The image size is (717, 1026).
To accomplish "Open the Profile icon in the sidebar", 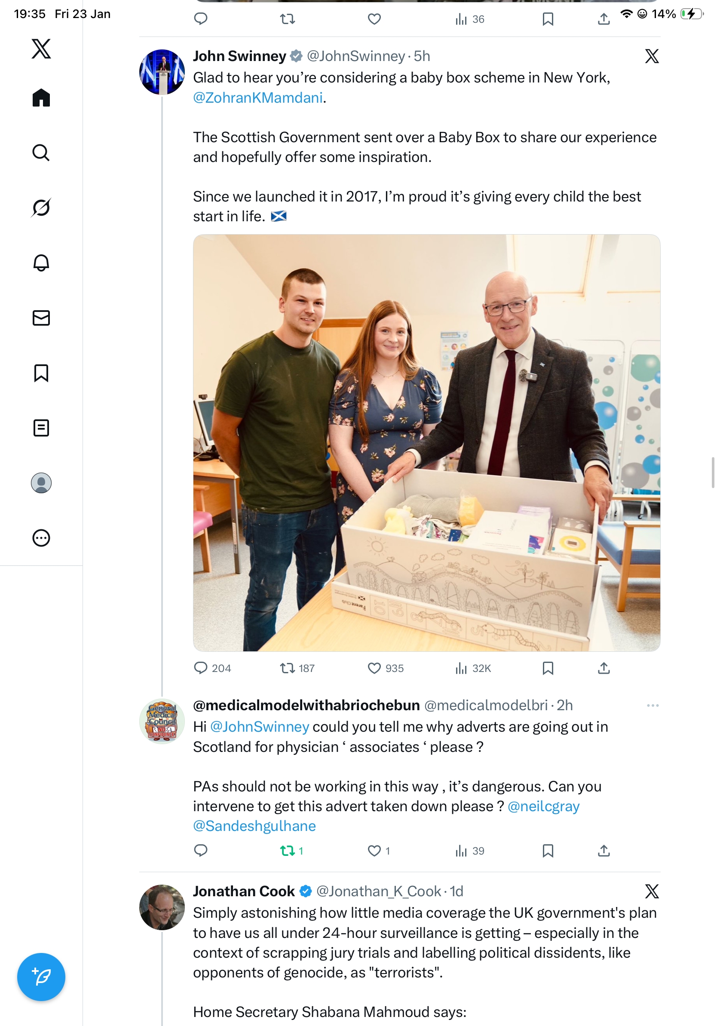I will click(41, 482).
